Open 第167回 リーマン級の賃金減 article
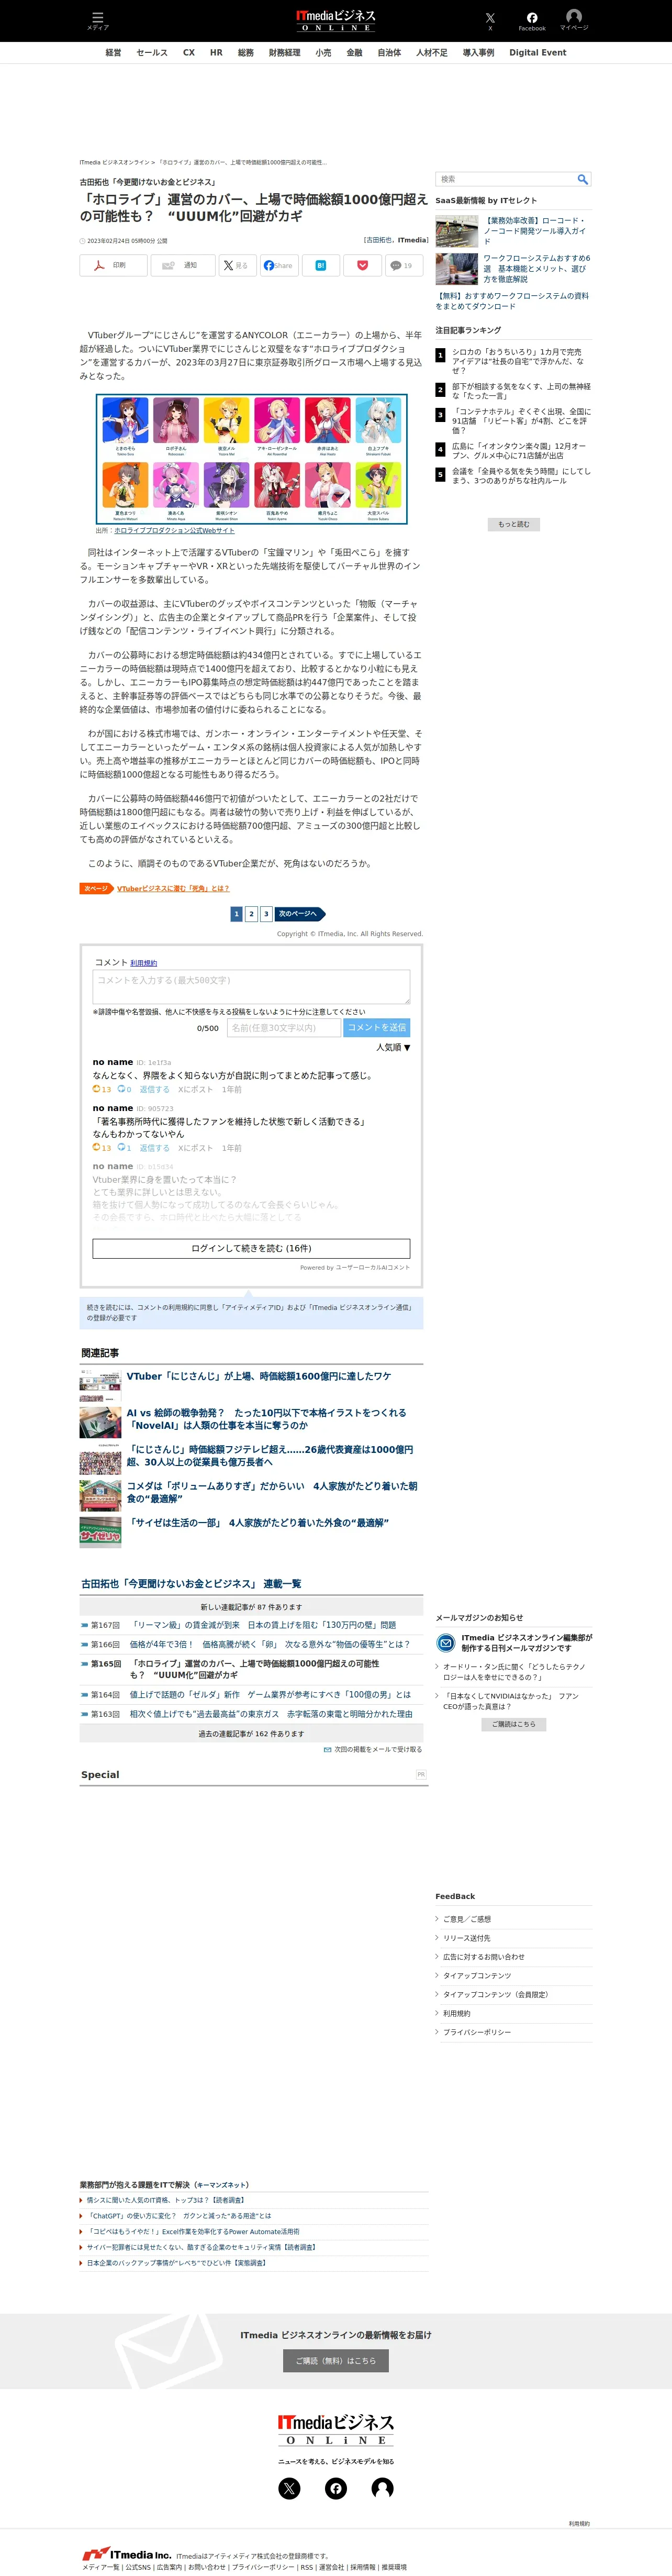This screenshot has height=2576, width=672. (262, 1625)
